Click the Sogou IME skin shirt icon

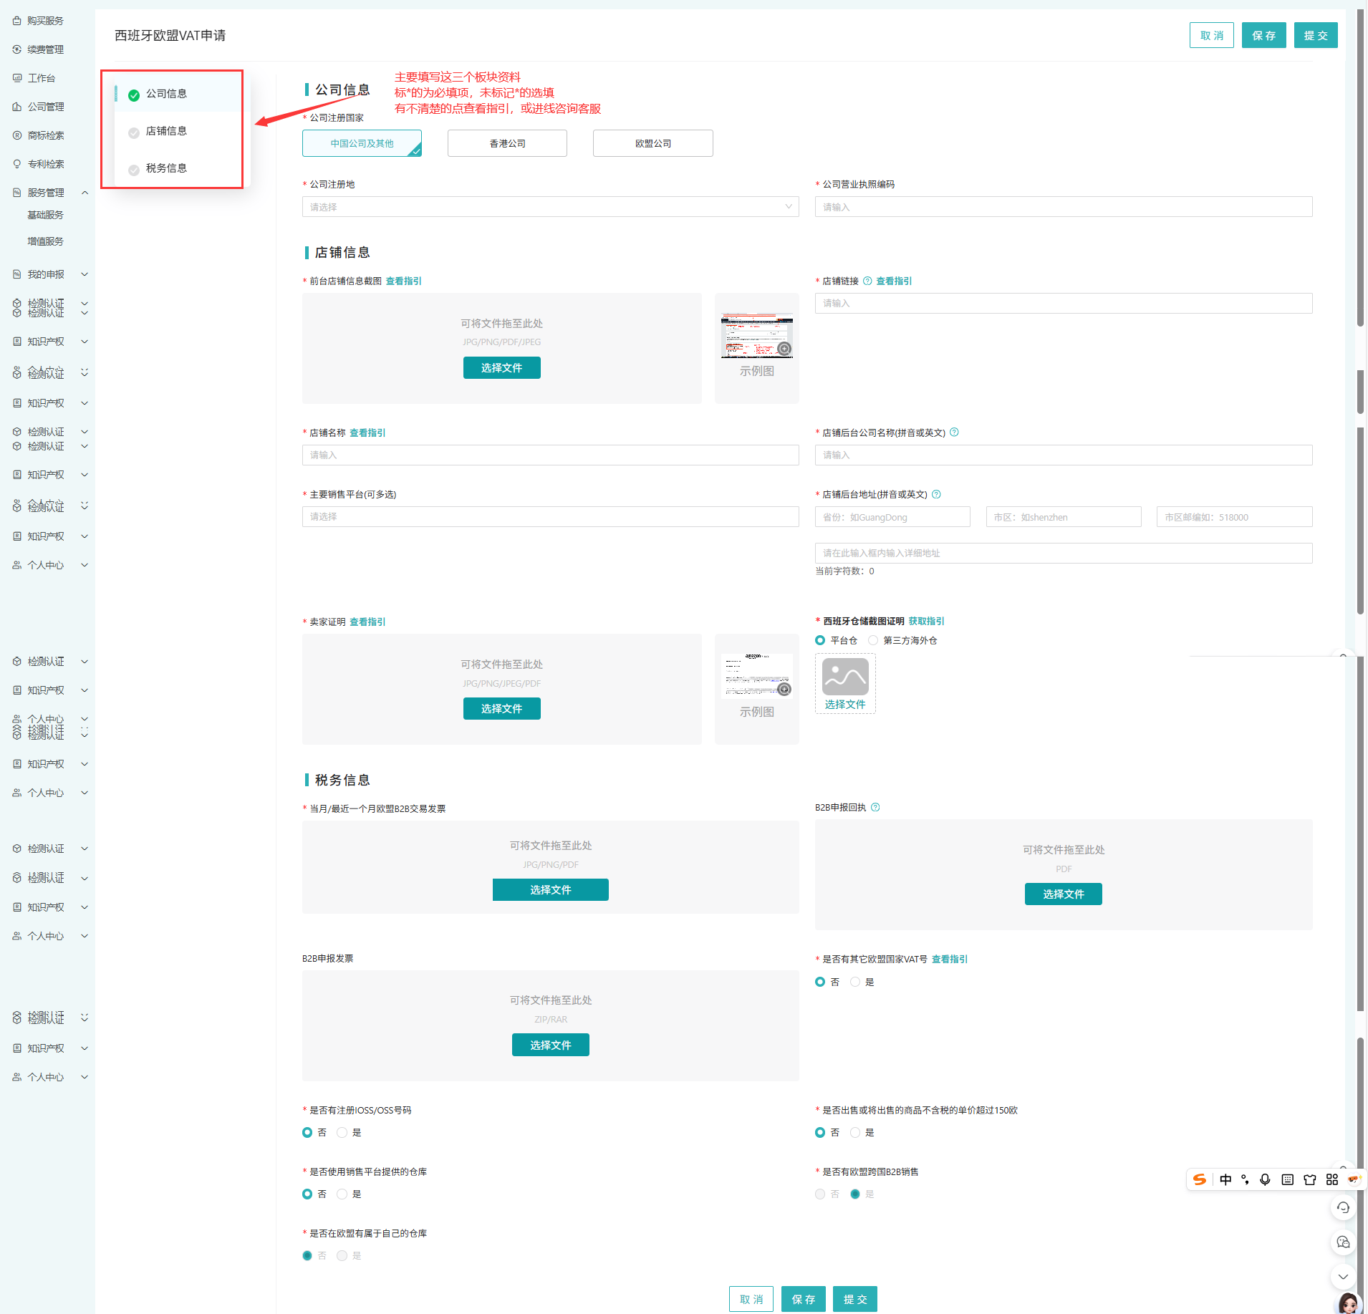point(1309,1179)
